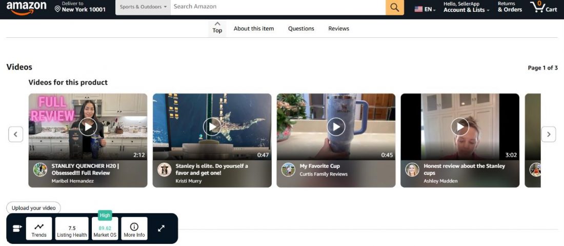Click the Ashley Madden author name

[440, 181]
